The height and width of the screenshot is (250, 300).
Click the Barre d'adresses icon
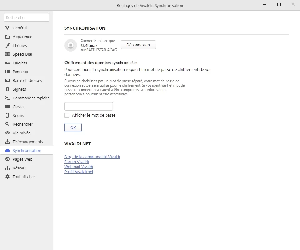7,81
